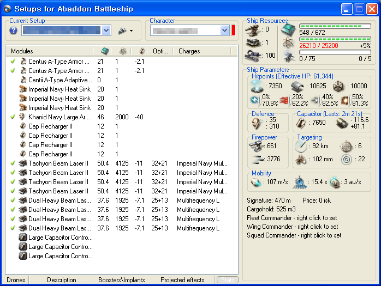Image resolution: width=381 pixels, height=286 pixels.
Task: Click the Defence armor repair icon
Action: (257, 123)
